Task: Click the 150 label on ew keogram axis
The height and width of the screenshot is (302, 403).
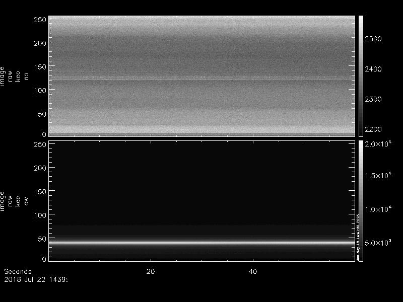Action: click(x=40, y=192)
